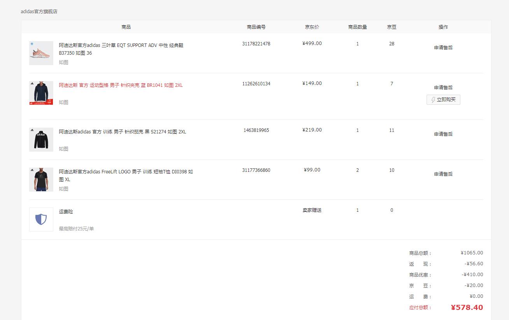Image resolution: width=509 pixels, height=320 pixels.
Task: Click the adidas官方旗舰店 store link
Action: pyautogui.click(x=39, y=12)
